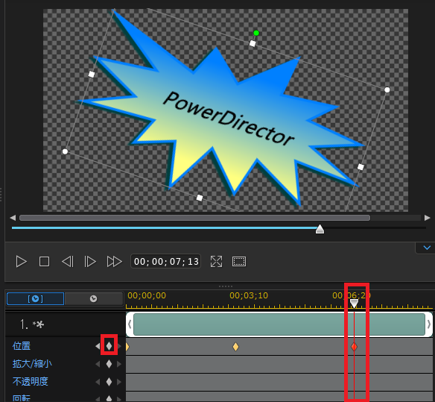Select the movie timeline mode tab
The width and height of the screenshot is (435, 402).
click(94, 298)
